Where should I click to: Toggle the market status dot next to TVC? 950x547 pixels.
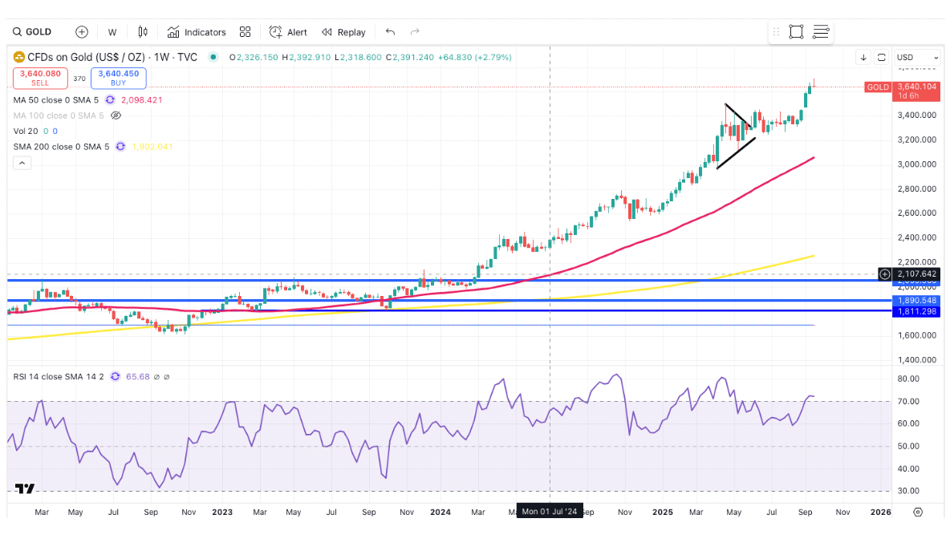point(213,57)
